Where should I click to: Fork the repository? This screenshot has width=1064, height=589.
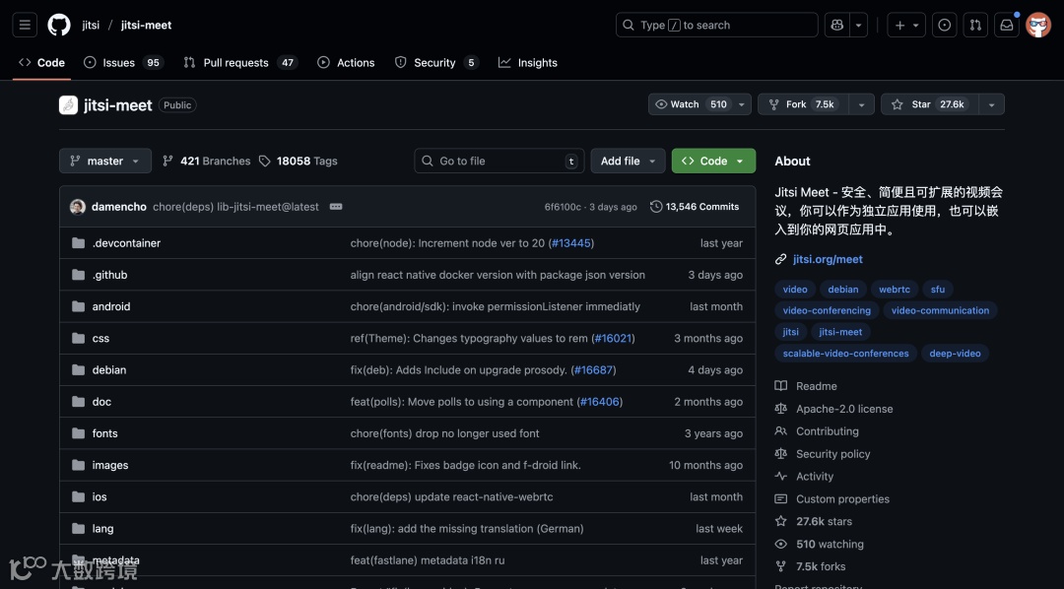(x=804, y=104)
